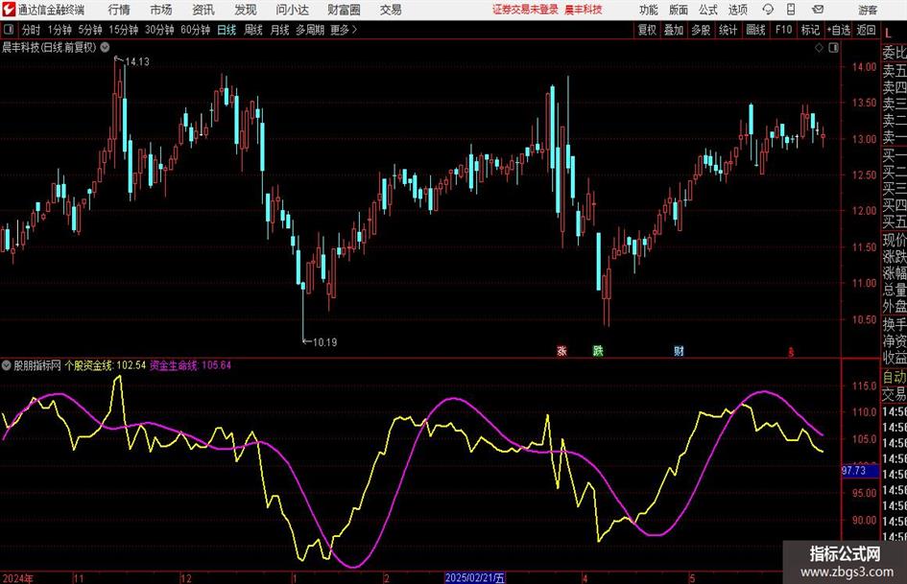Switch to the 30分钟 period tab
The height and width of the screenshot is (584, 907).
click(159, 30)
